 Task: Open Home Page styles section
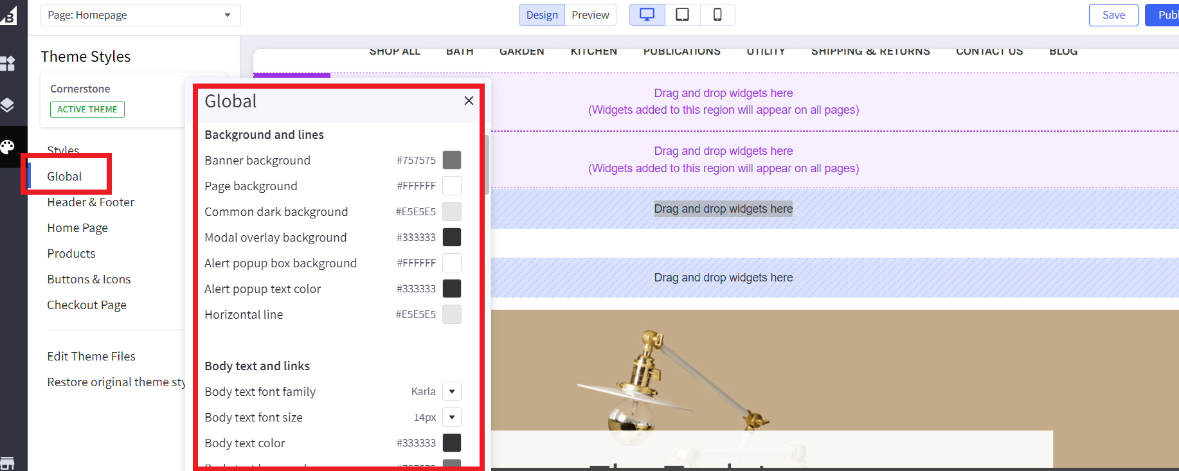(77, 227)
